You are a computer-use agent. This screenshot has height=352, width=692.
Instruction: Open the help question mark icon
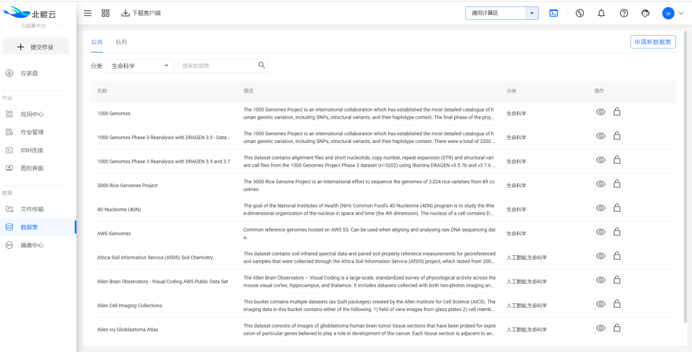(x=623, y=13)
